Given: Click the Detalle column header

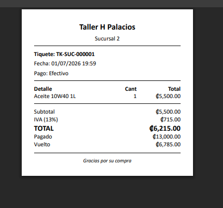Looking at the screenshot, I should (x=43, y=89).
